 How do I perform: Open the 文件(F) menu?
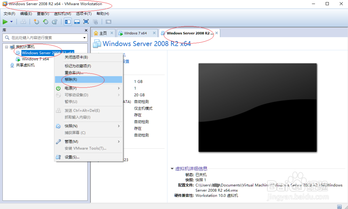9,14
